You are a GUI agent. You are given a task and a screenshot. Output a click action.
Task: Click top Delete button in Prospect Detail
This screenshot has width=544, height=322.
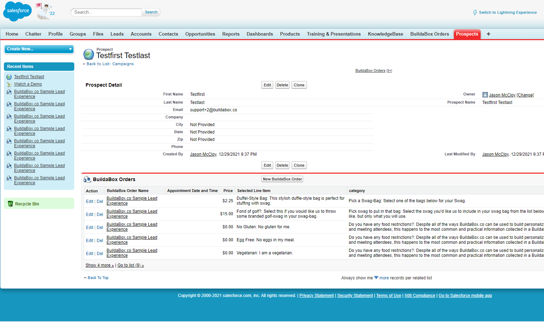coord(282,85)
